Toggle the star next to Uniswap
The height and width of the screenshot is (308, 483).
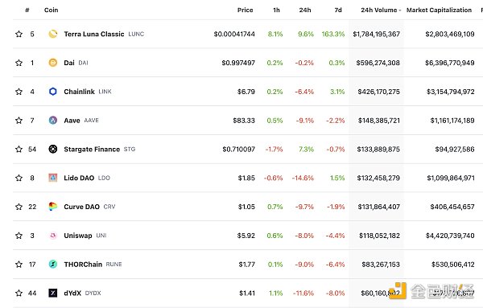19,236
